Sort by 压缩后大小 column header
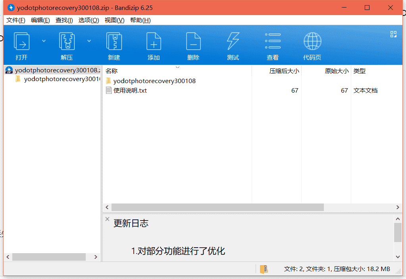Viewport: 406px width, 279px height. pyautogui.click(x=277, y=71)
